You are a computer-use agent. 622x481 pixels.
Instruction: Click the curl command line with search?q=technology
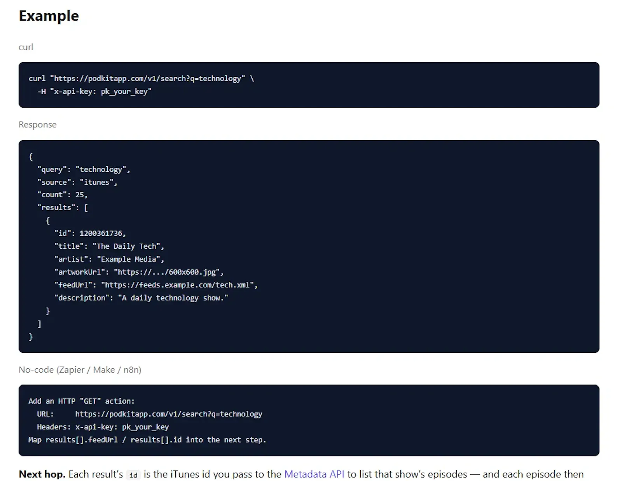pos(141,78)
